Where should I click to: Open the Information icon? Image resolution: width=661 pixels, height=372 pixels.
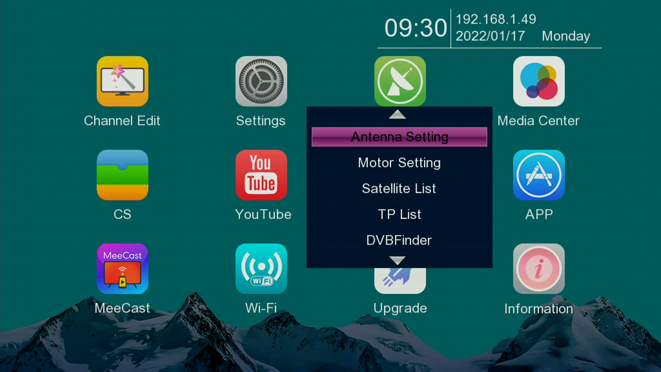[x=538, y=269]
